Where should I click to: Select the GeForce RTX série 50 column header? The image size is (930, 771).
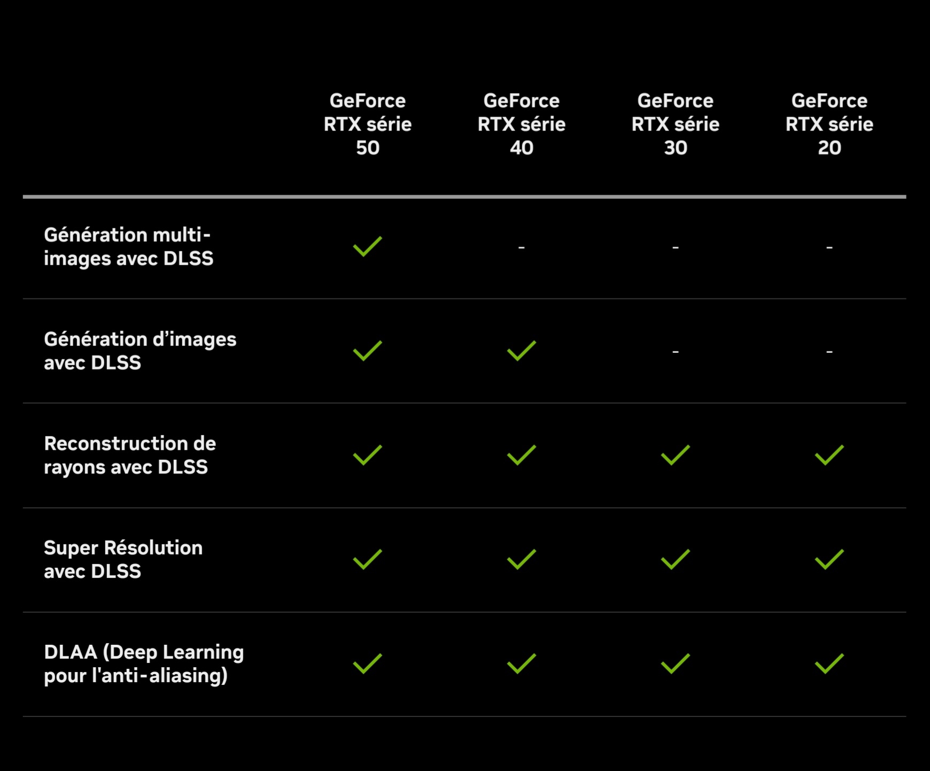[x=368, y=124]
